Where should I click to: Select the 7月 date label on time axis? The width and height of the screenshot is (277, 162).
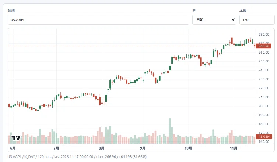[56, 148]
